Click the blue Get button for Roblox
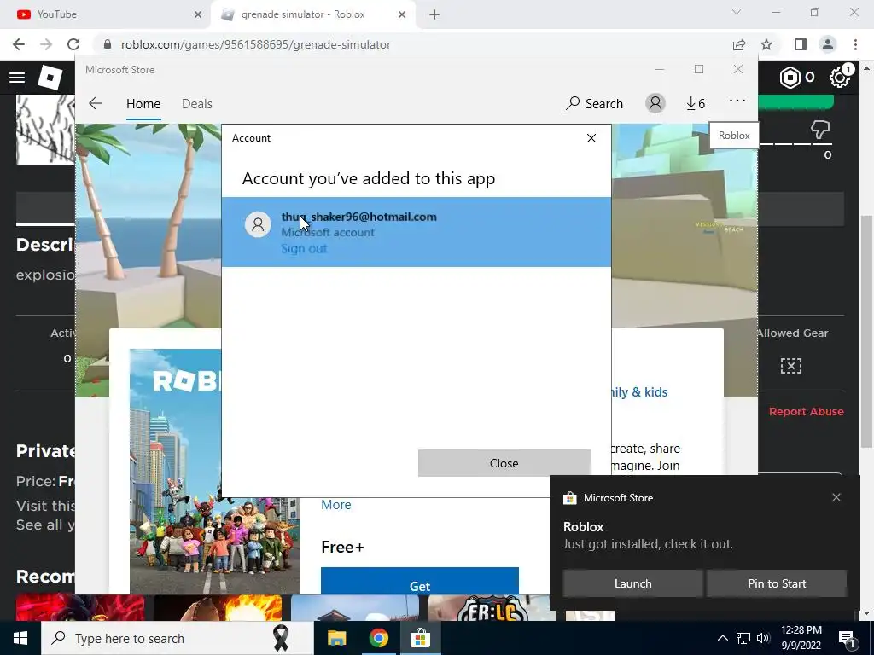 pyautogui.click(x=420, y=581)
